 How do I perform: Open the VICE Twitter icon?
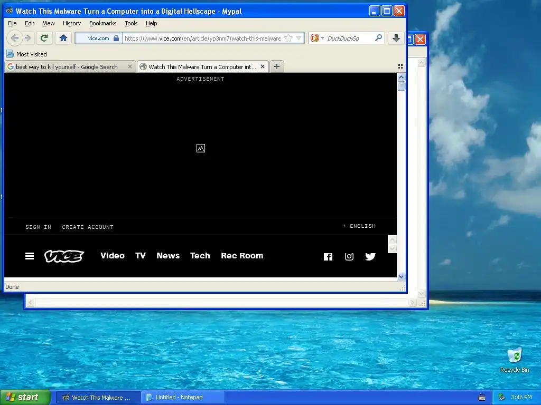pos(370,257)
